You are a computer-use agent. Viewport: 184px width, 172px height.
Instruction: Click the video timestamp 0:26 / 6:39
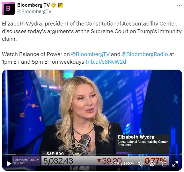coord(121,164)
